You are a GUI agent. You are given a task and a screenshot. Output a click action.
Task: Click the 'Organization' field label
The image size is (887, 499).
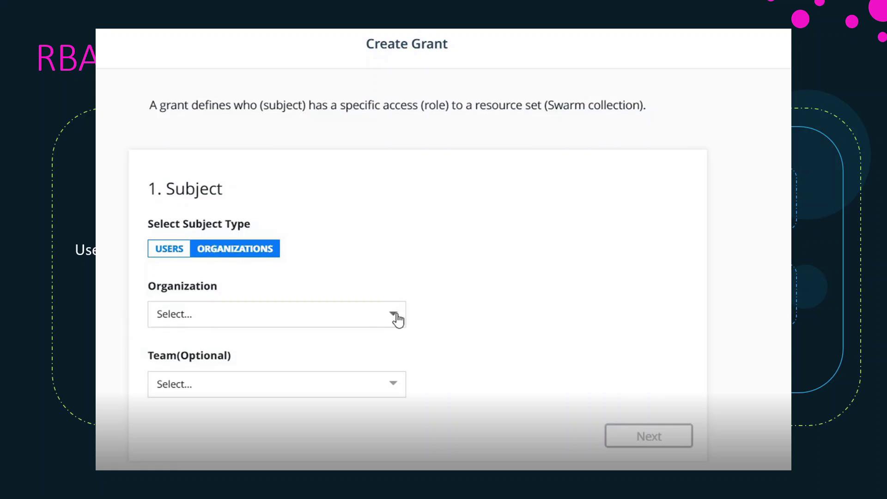(182, 286)
